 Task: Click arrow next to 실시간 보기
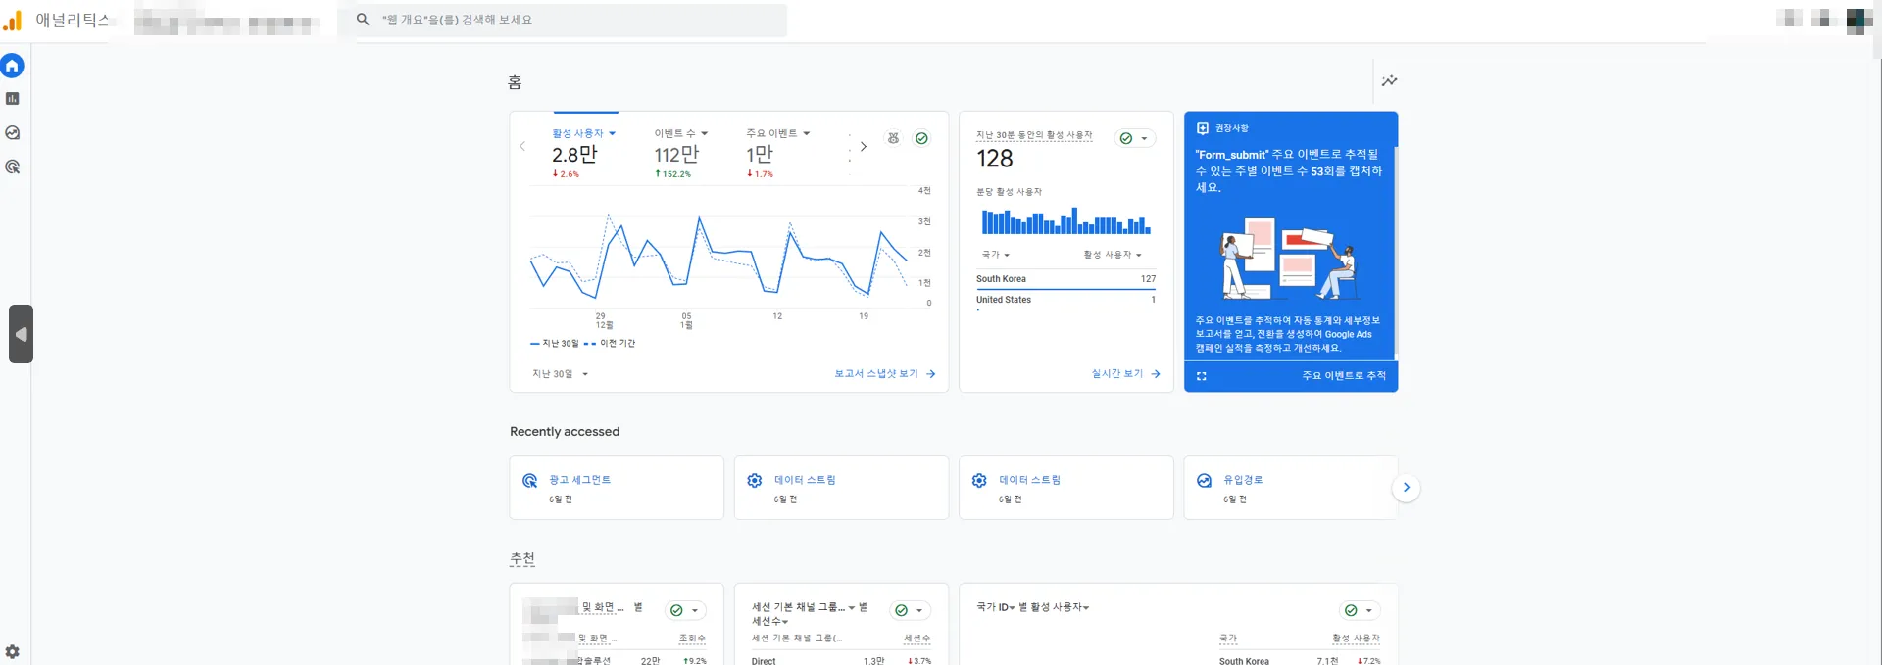point(1156,374)
